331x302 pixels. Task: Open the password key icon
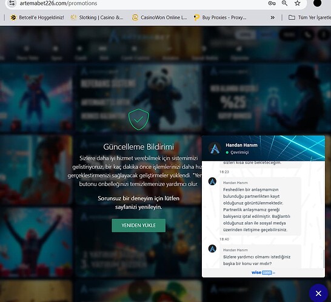pos(272,3)
